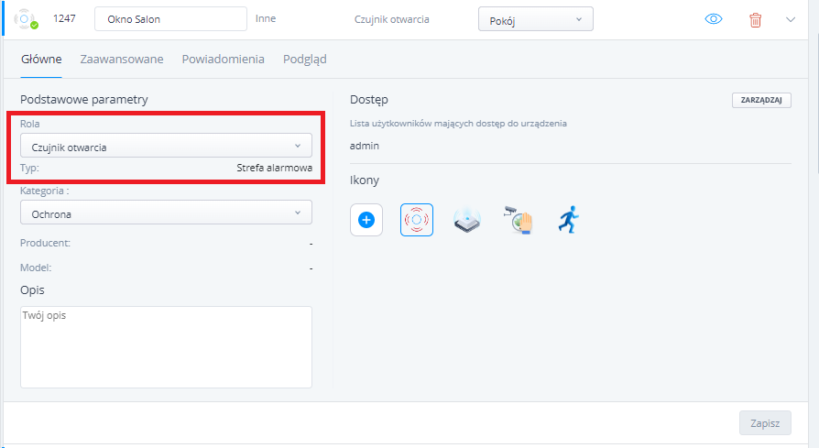819x448 pixels.
Task: Click into the Opis description text area
Action: click(166, 346)
